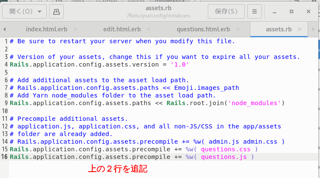Switch to the edit.html.erb tab

tap(122, 29)
